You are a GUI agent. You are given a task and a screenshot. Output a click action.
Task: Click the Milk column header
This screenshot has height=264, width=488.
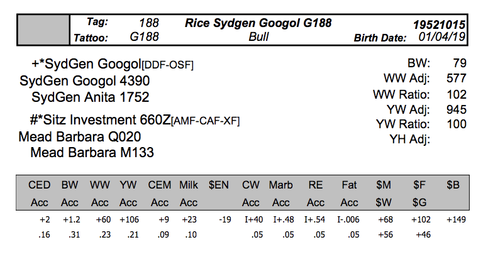pyautogui.click(x=189, y=185)
